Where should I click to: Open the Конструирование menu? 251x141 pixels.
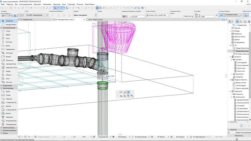pyautogui.click(x=25, y=4)
